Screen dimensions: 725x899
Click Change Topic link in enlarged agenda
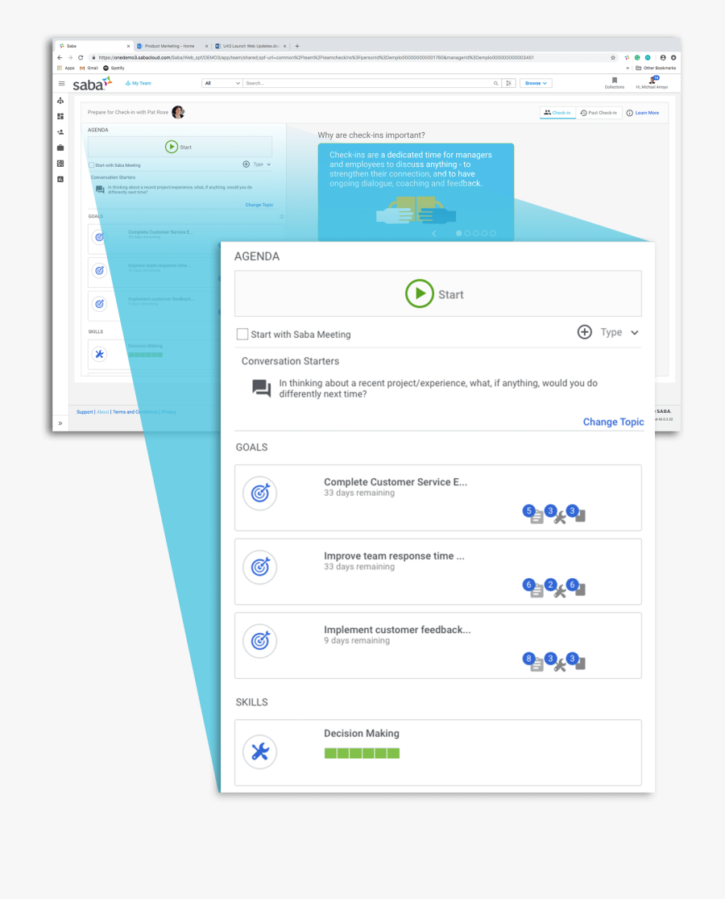point(613,422)
